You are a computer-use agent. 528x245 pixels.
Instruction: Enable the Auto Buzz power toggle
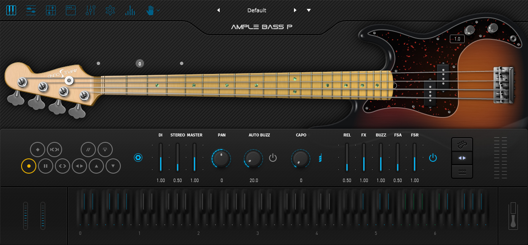coord(272,158)
